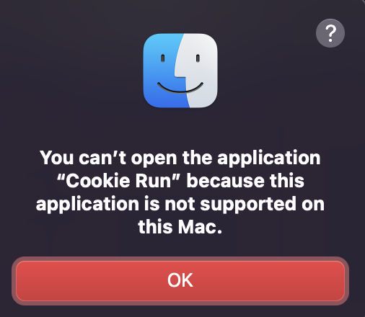Dismiss the dialog with the OK button
Viewport: 365px width, 317px height.
click(x=180, y=281)
